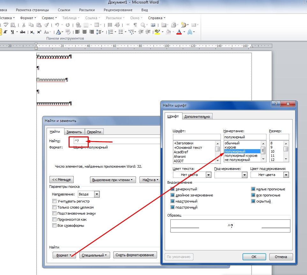
Task: Toggle надстрочный checkbox
Action: [173, 201]
